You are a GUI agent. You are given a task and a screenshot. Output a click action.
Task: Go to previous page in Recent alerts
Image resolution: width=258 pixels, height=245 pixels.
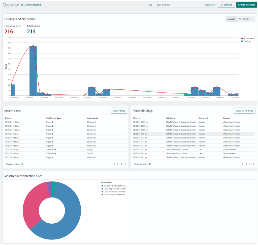point(114,164)
